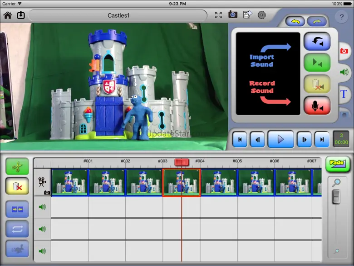Viewport: 354px width, 266px height.
Task: Edit the project title Castles1
Action: [x=118, y=15]
